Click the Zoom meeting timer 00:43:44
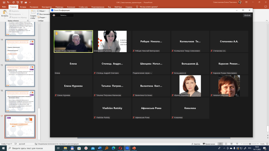Screen dimensions: 269x151 click(247, 15)
